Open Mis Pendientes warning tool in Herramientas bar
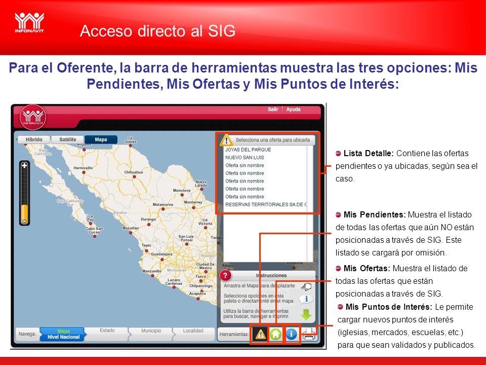This screenshot has width=486, height=365. [x=260, y=334]
